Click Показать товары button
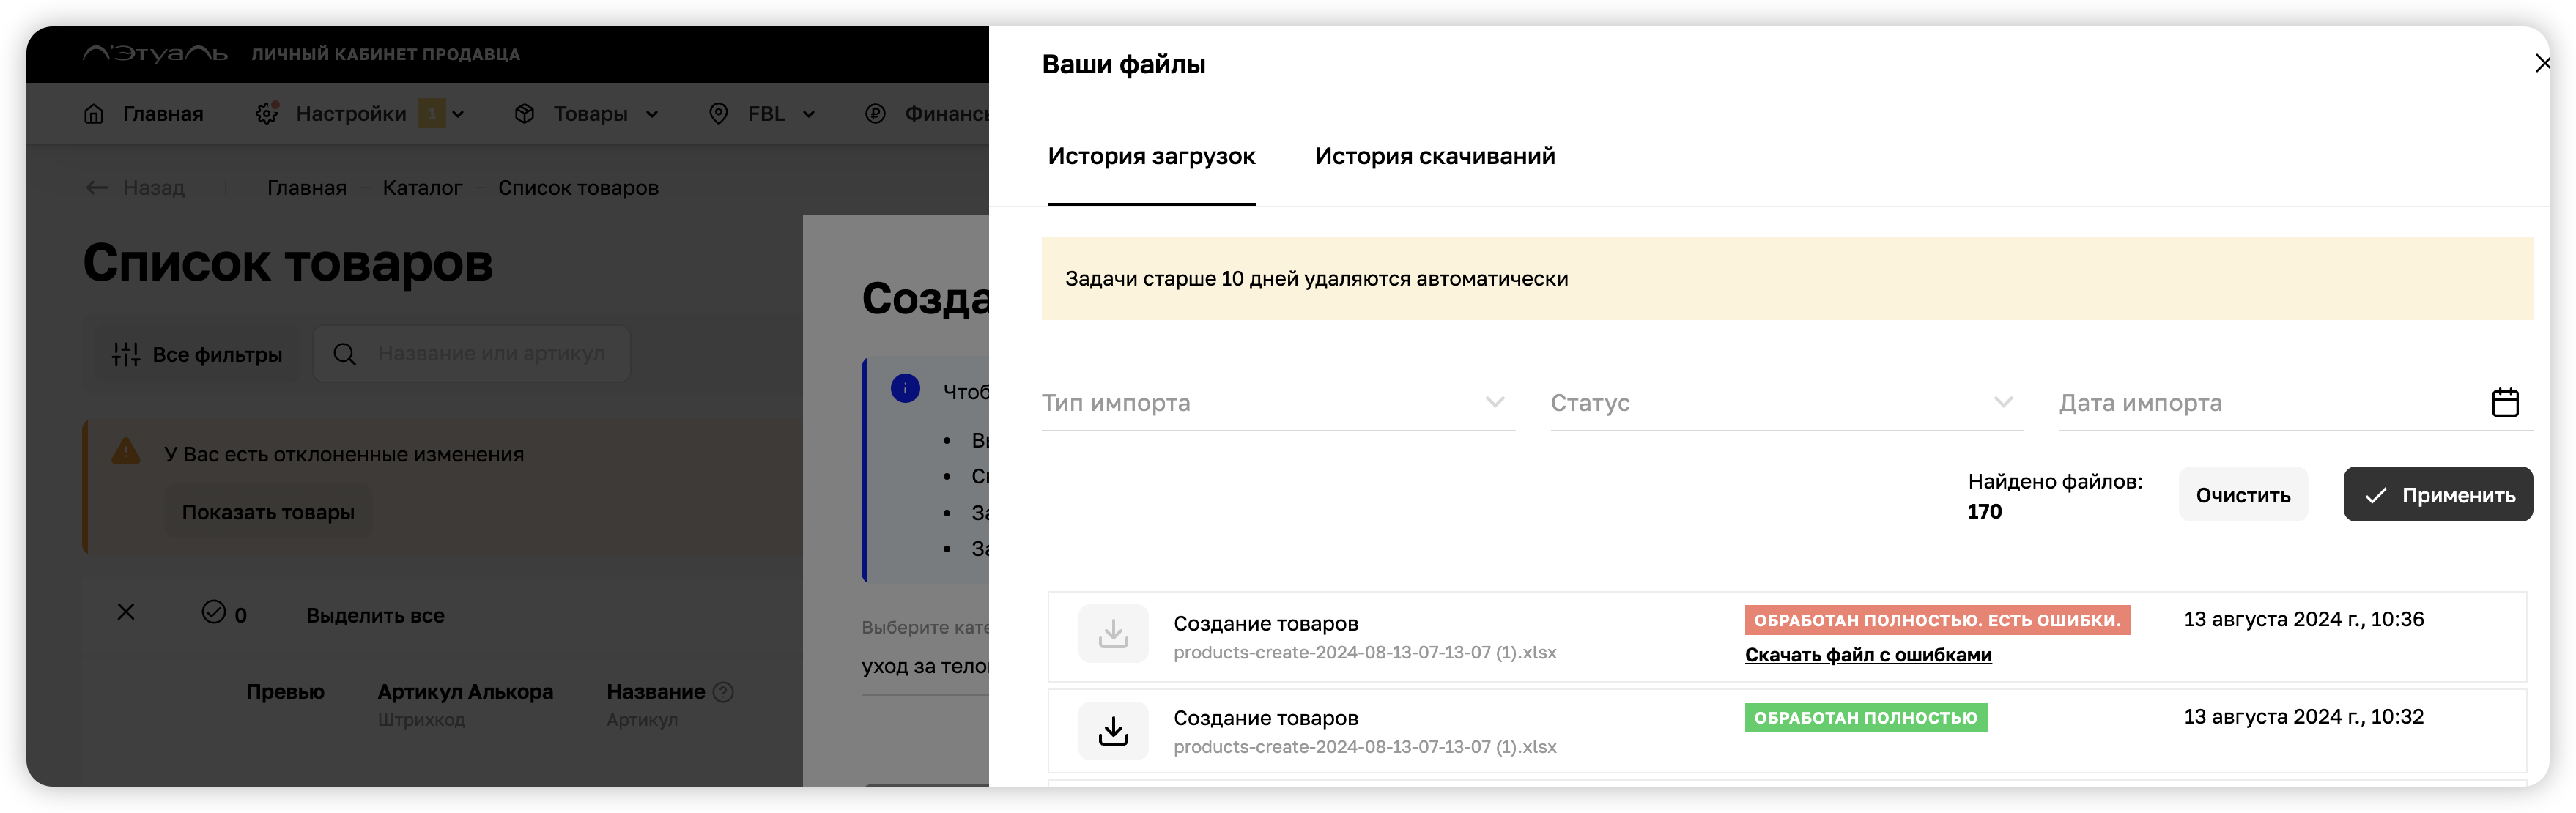The image size is (2576, 813). point(268,512)
